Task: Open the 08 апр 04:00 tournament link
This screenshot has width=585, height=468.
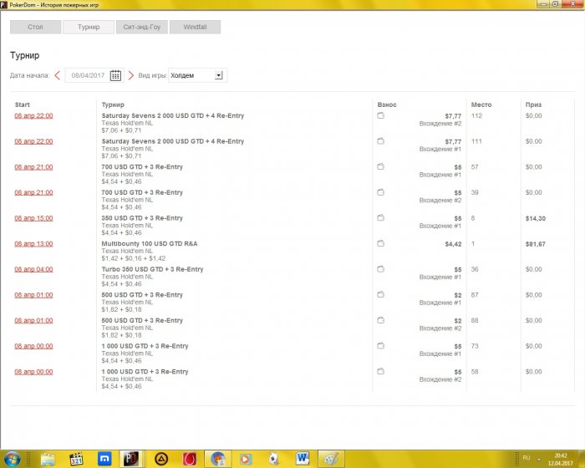Action: tap(33, 269)
